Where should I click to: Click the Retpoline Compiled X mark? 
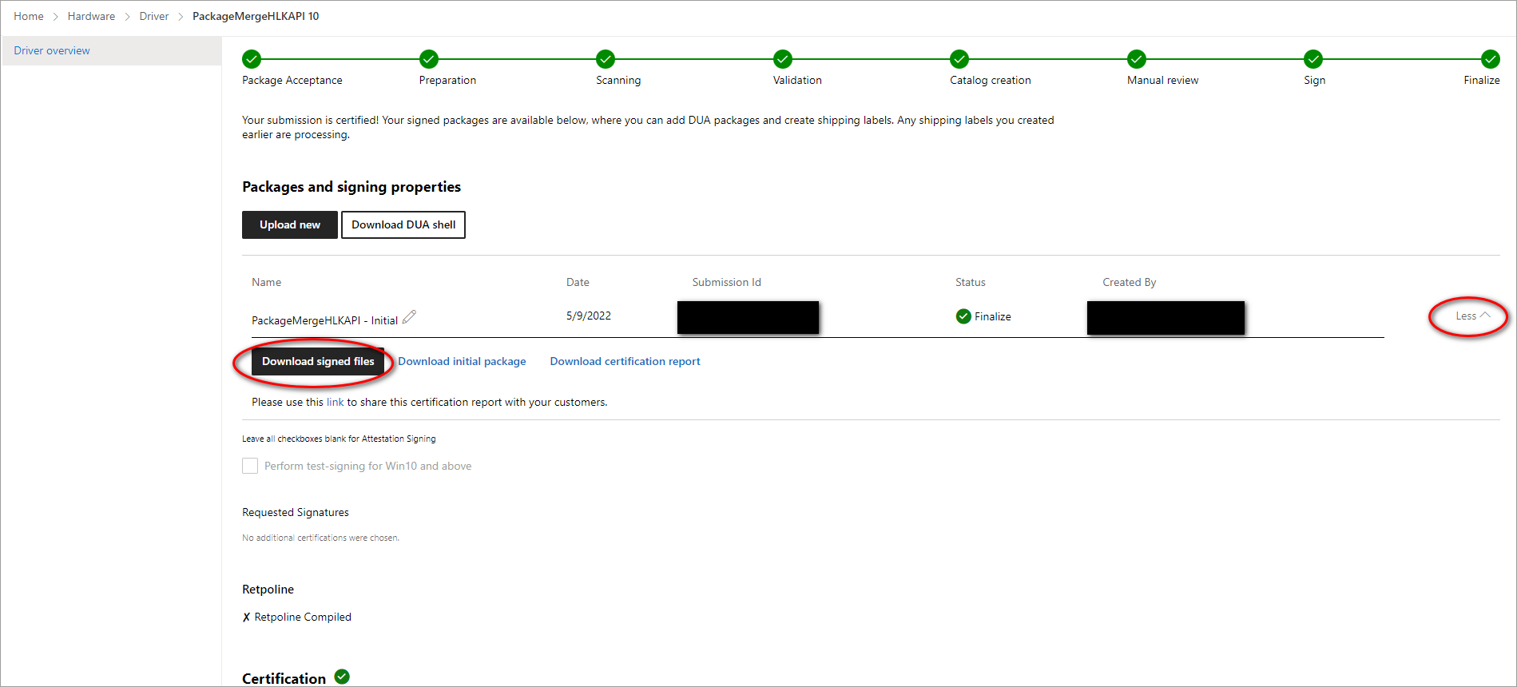tap(246, 618)
